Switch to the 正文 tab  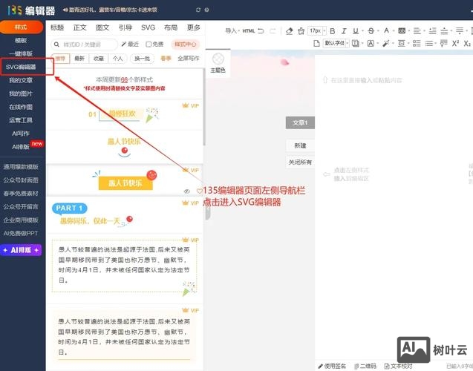tap(79, 27)
